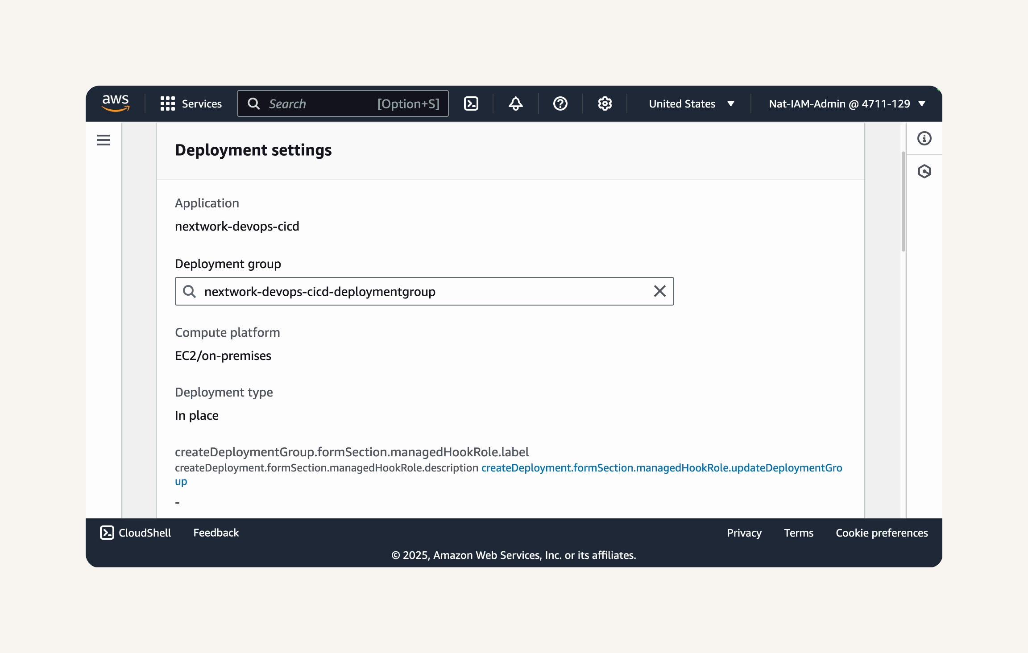Click the createDeploymentGroup managedHookRole.label text
This screenshot has width=1028, height=653.
[x=352, y=452]
